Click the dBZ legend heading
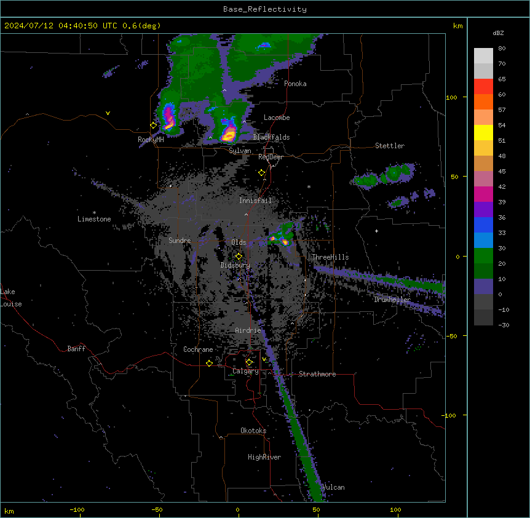 pos(498,33)
